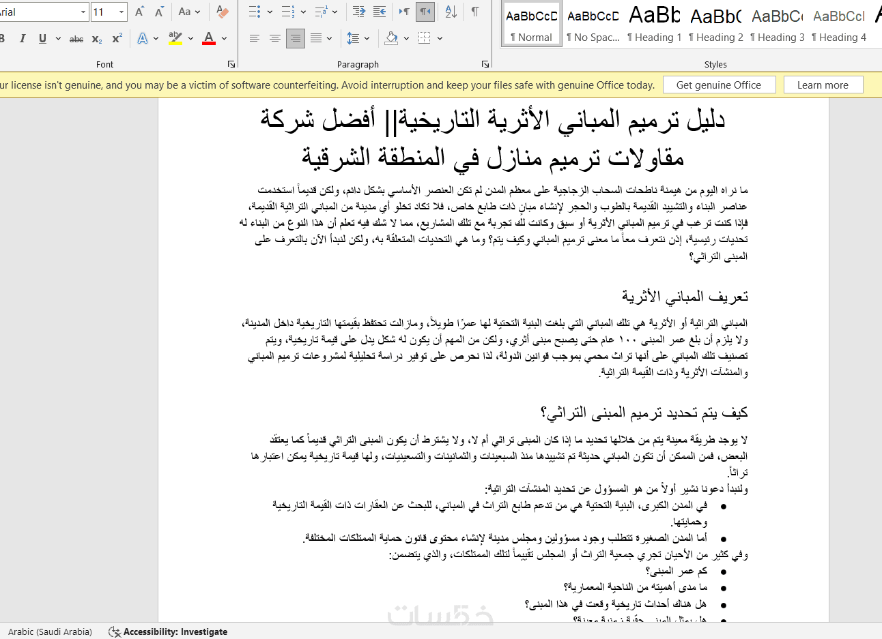Apply red font color
The image size is (882, 639).
click(210, 39)
